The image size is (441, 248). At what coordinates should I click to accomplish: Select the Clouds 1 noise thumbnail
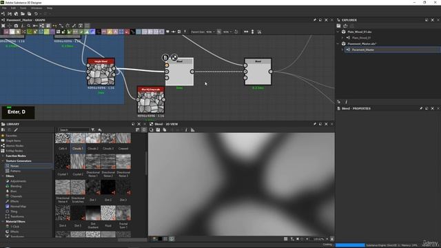point(78,138)
